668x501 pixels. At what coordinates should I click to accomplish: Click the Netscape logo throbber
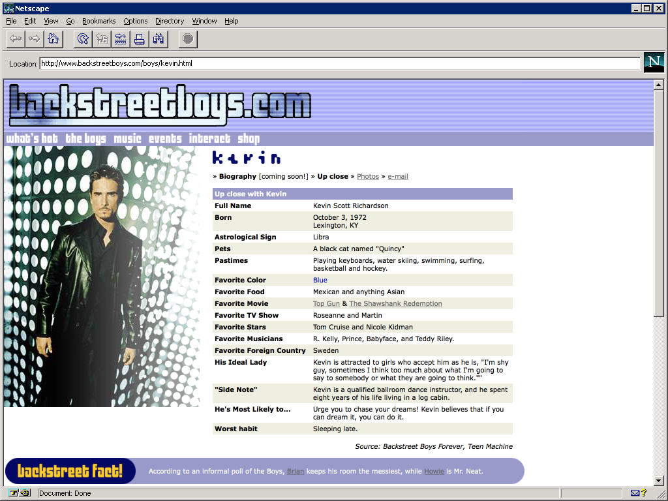coord(653,63)
